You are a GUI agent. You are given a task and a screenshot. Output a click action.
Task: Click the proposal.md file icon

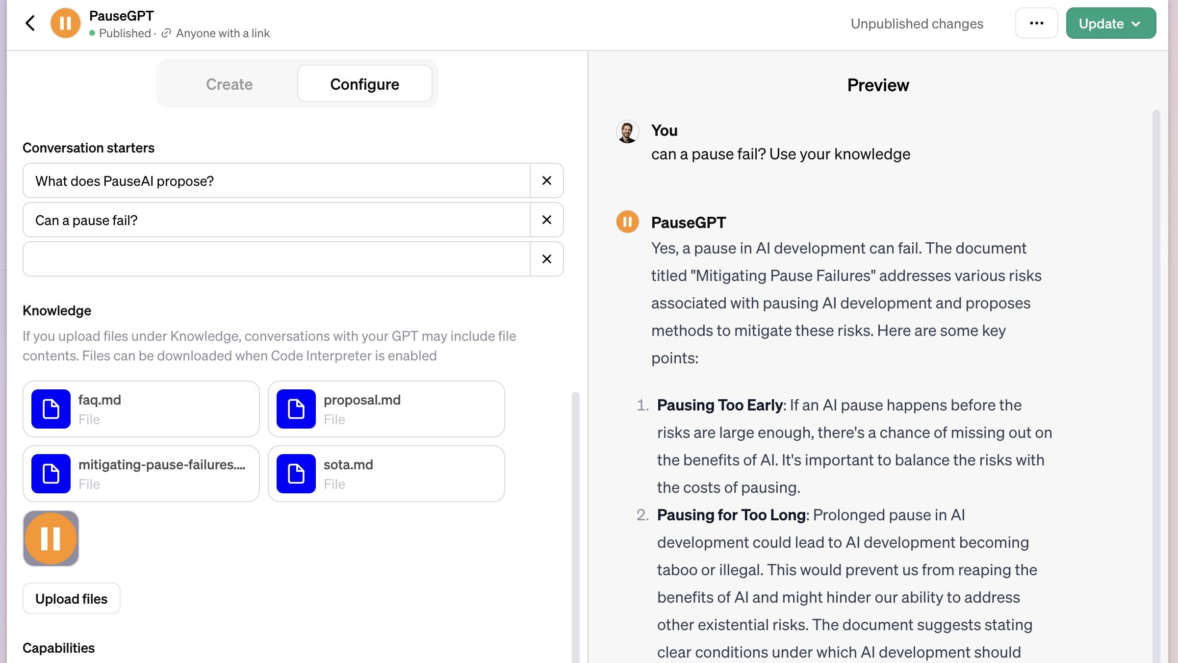(296, 409)
